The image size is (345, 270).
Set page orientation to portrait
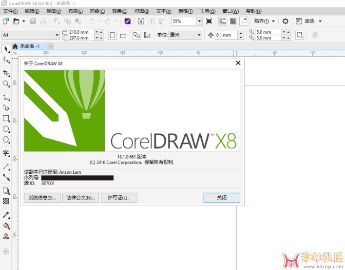pyautogui.click(x=112, y=35)
